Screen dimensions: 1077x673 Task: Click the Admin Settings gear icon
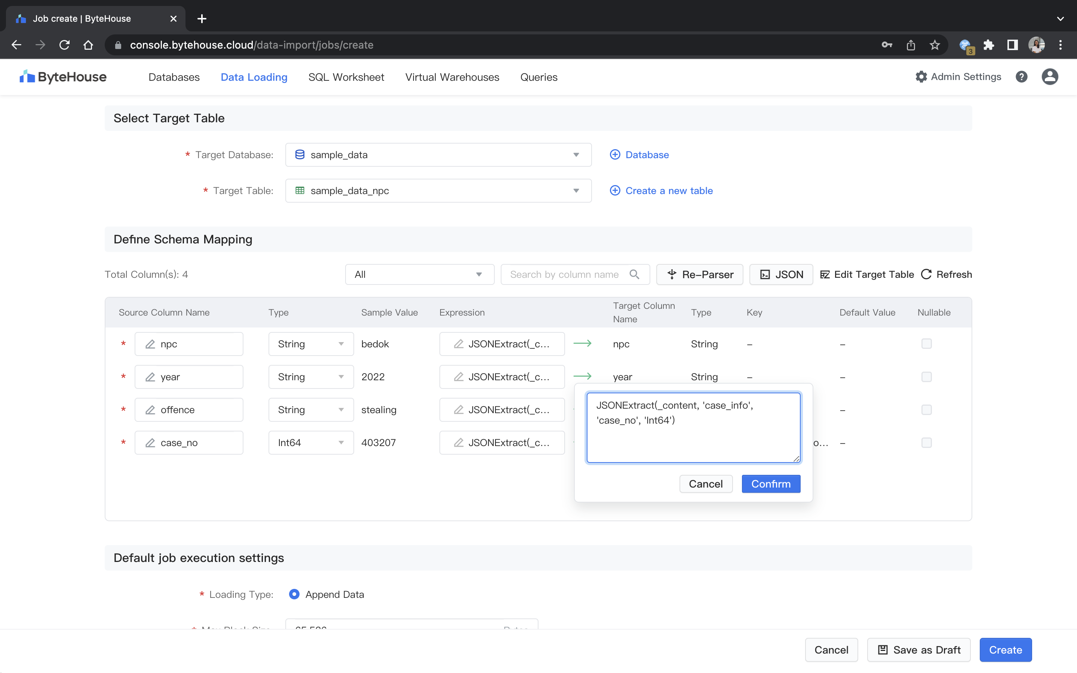[x=921, y=77]
